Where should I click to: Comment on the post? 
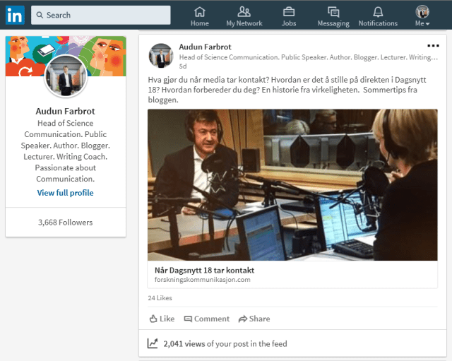207,319
